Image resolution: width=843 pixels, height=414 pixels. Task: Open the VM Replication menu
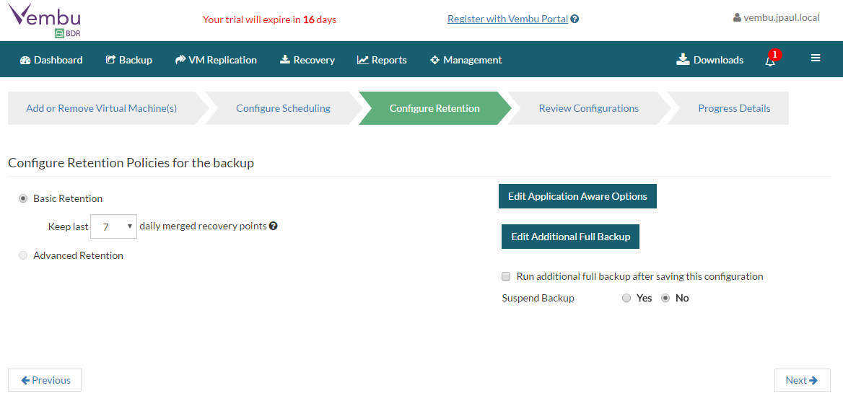pos(216,60)
